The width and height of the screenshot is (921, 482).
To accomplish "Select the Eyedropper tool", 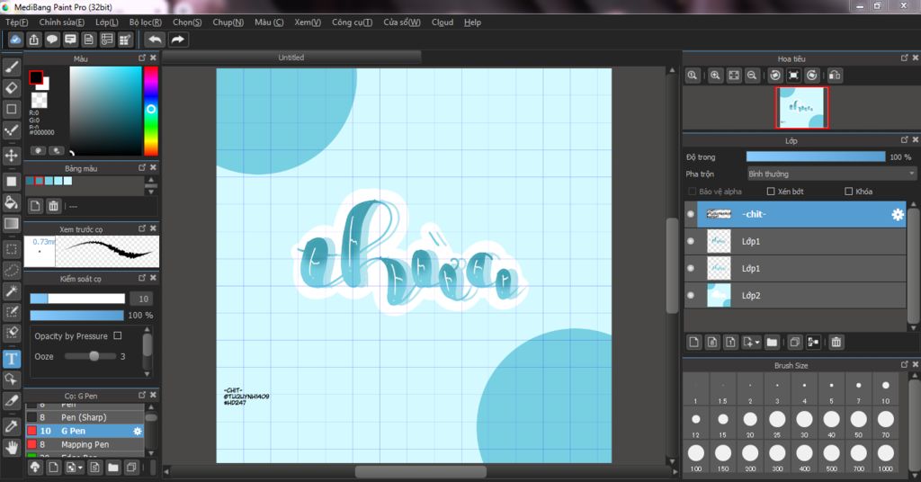I will 12,426.
